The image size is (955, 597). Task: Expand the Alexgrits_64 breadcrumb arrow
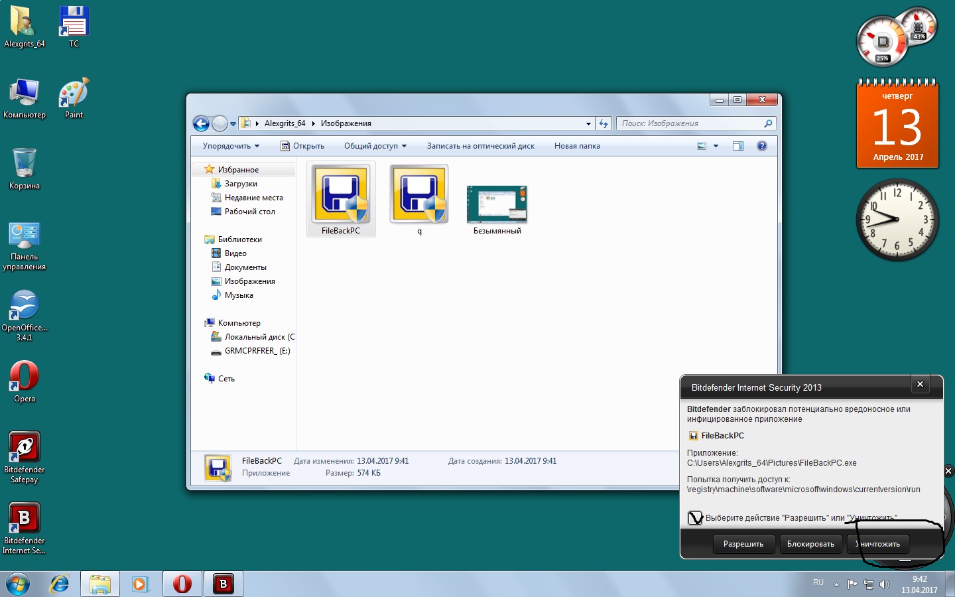click(313, 123)
